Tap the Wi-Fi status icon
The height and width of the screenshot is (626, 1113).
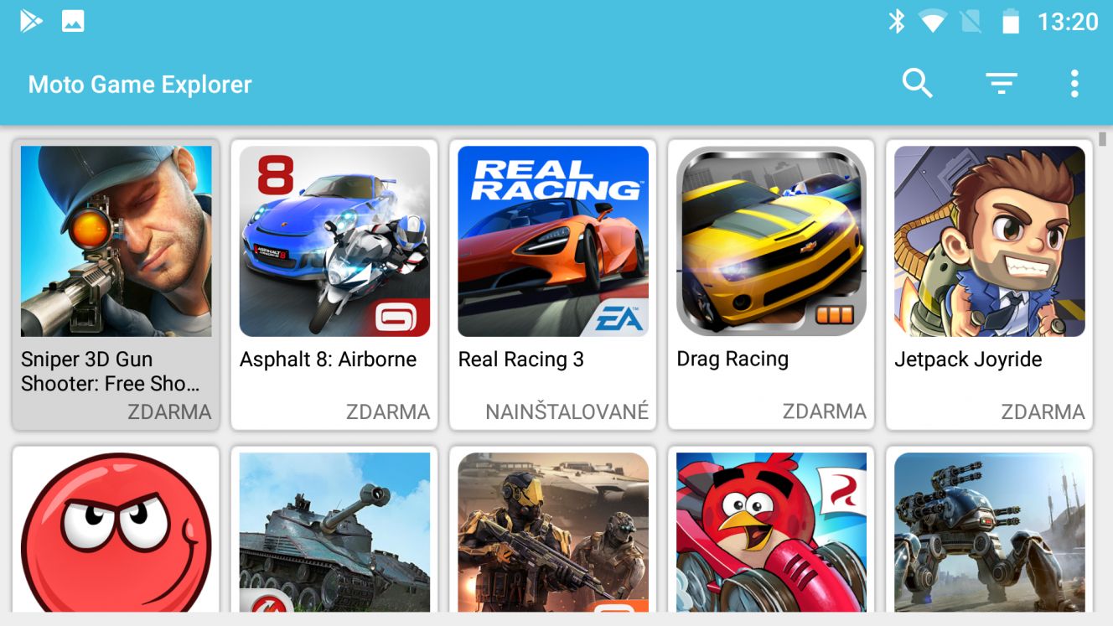click(932, 22)
